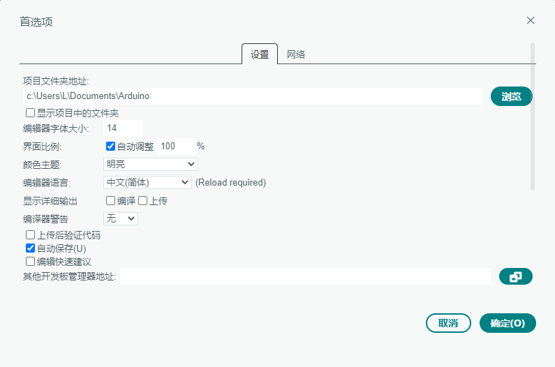Disable the 自动保存(U) checkbox

click(31, 248)
